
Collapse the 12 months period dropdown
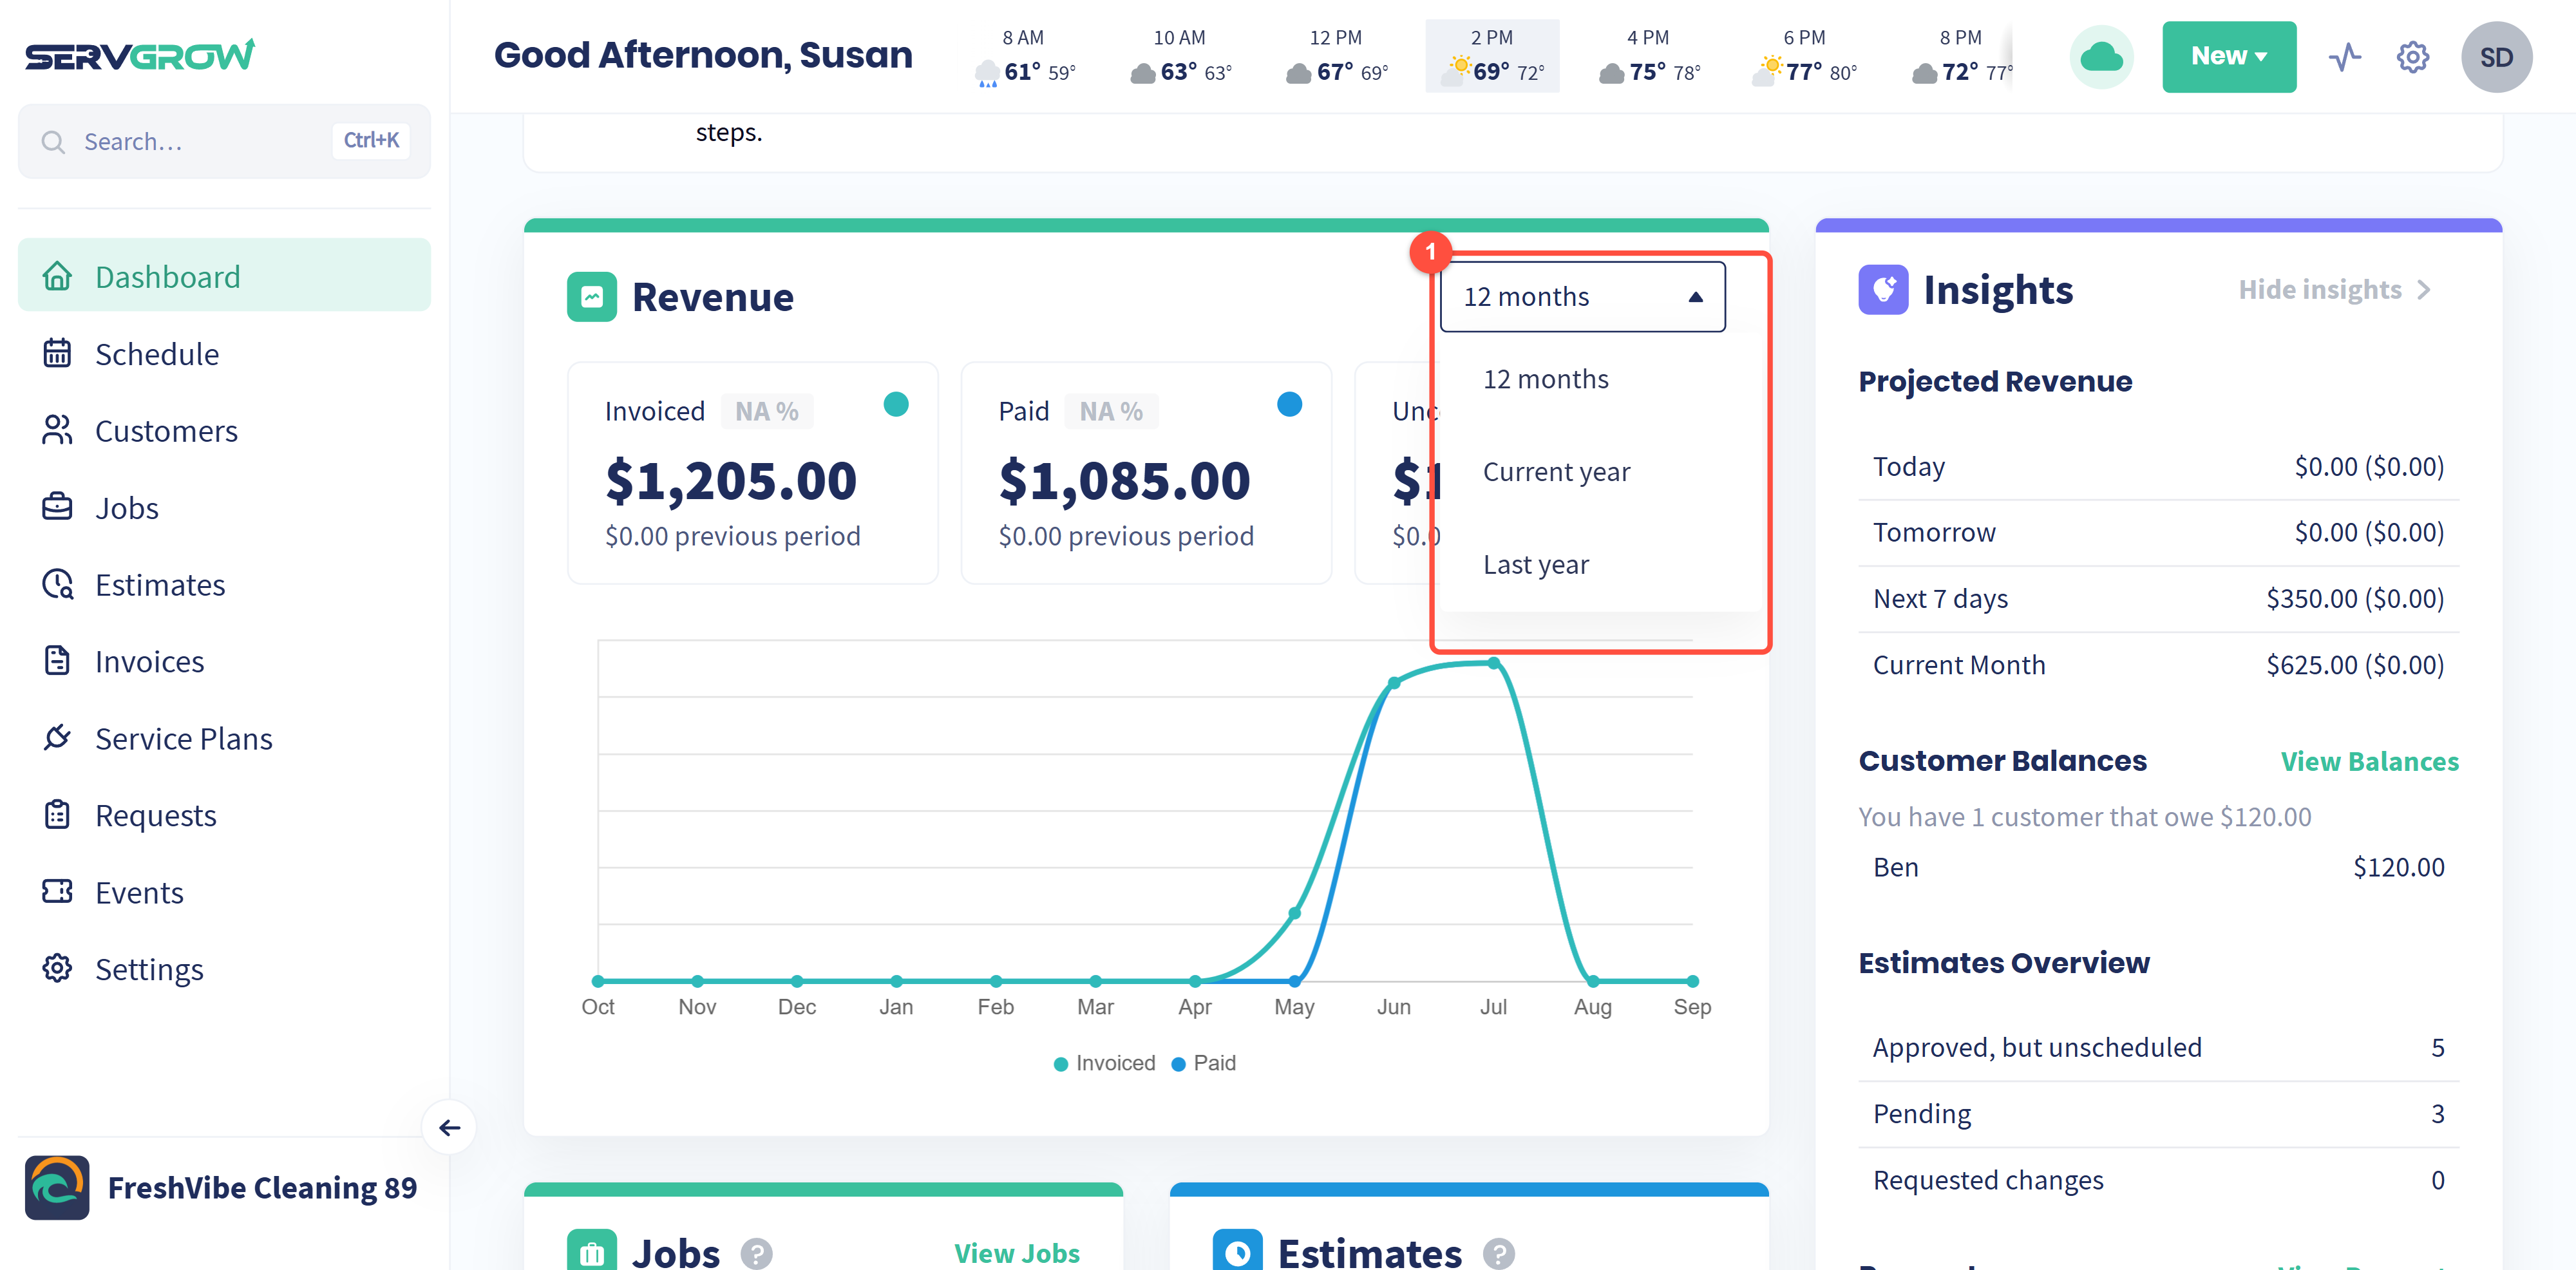[1582, 297]
